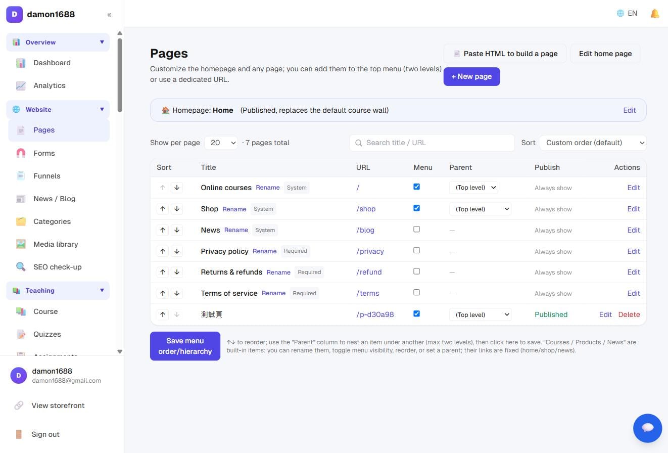
Task: Click sidebar scroll-down arrow
Action: [120, 351]
